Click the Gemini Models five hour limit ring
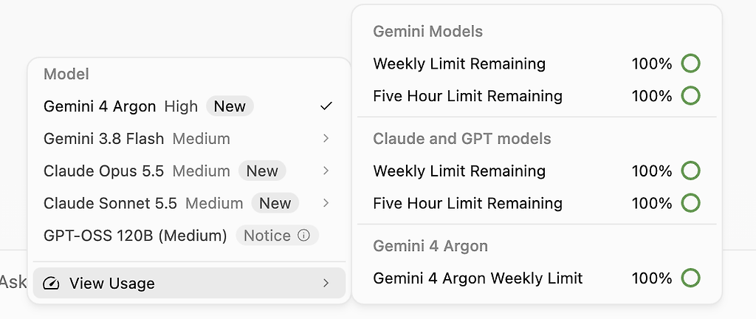756x319 pixels. pyautogui.click(x=690, y=96)
